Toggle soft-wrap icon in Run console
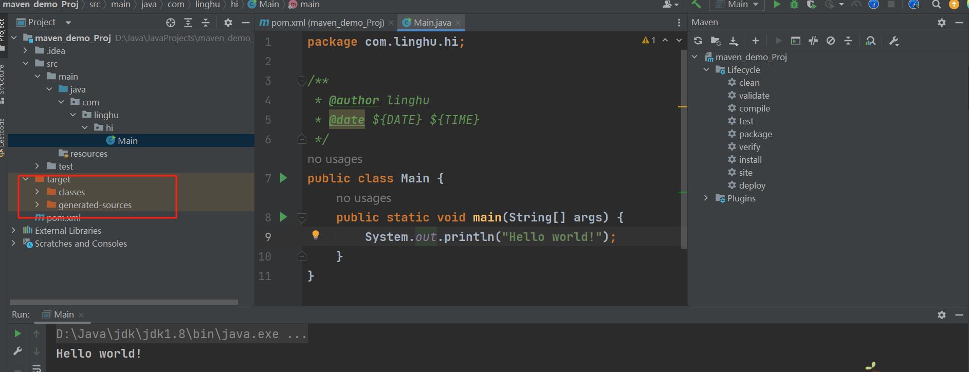Viewport: 969px width, 372px height. click(x=36, y=368)
